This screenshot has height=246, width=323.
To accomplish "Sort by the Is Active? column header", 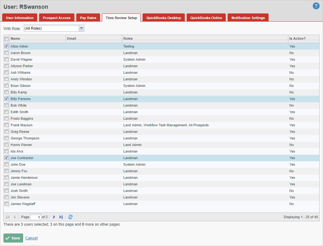I will (303, 39).
